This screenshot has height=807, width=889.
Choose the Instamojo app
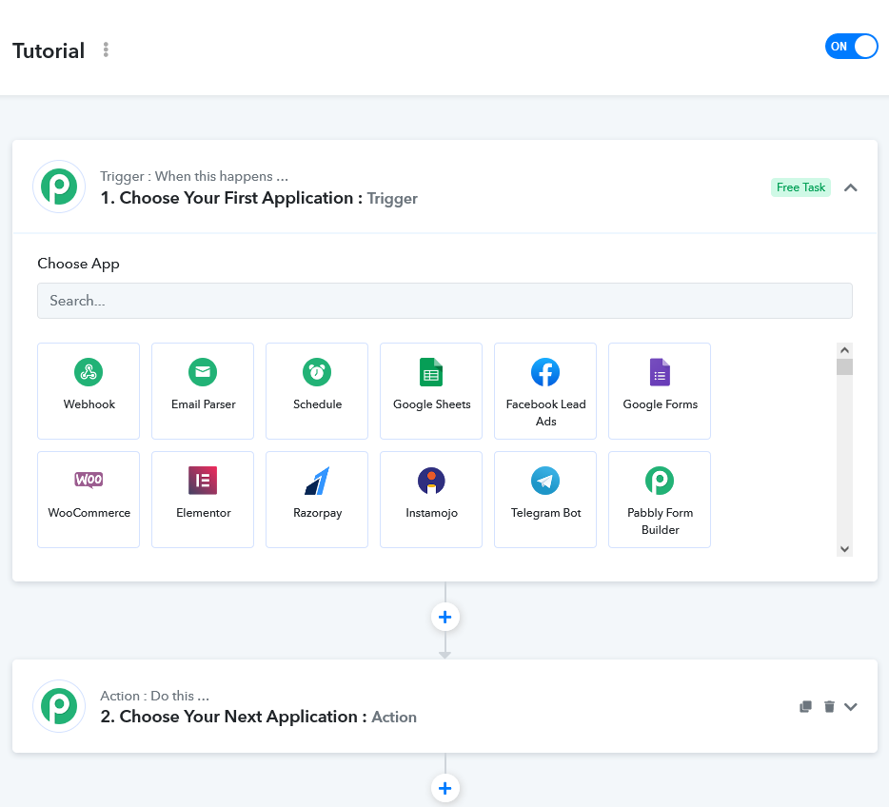pyautogui.click(x=431, y=500)
